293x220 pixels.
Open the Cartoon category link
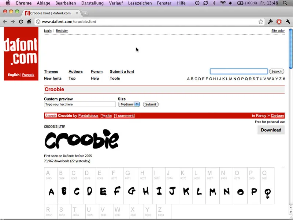pos(277,116)
